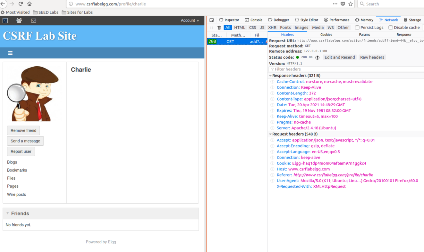Open the SEED Labs bookmarks folder
Screen dimensions: 424x252
pos(46,12)
